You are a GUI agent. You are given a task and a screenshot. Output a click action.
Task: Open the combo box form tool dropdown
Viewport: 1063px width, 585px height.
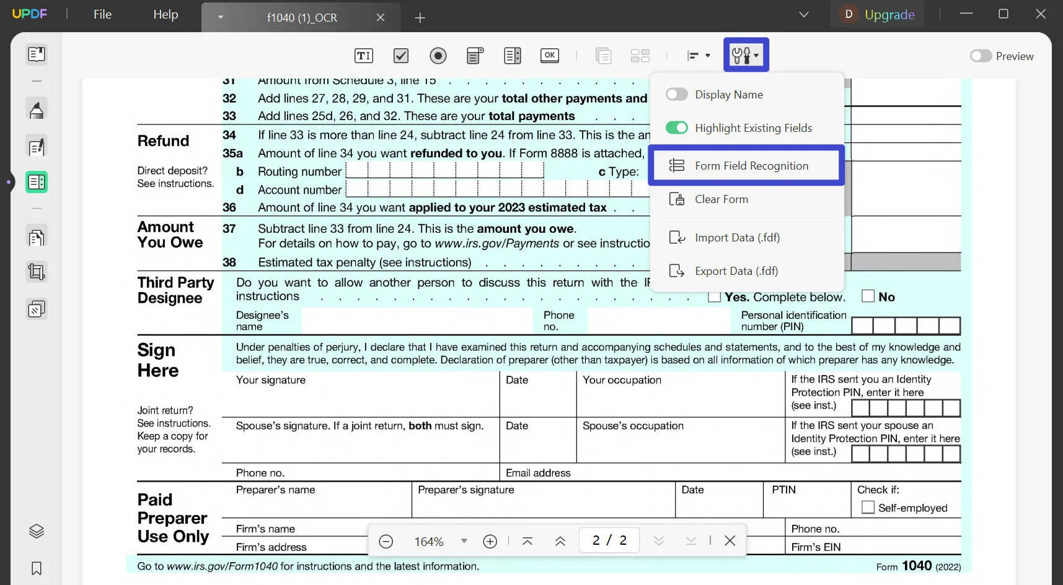point(474,55)
